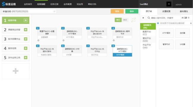
Task: Select stage 3 版本部署作业
Action: click(16, 39)
